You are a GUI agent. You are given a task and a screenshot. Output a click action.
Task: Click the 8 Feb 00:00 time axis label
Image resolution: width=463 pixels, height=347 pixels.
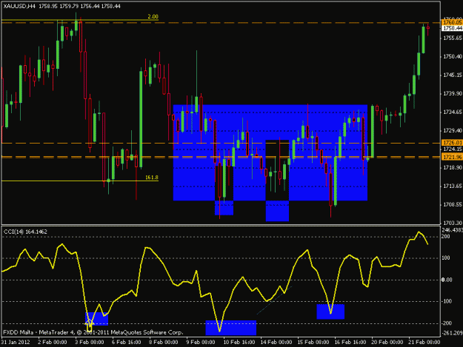[163, 342]
